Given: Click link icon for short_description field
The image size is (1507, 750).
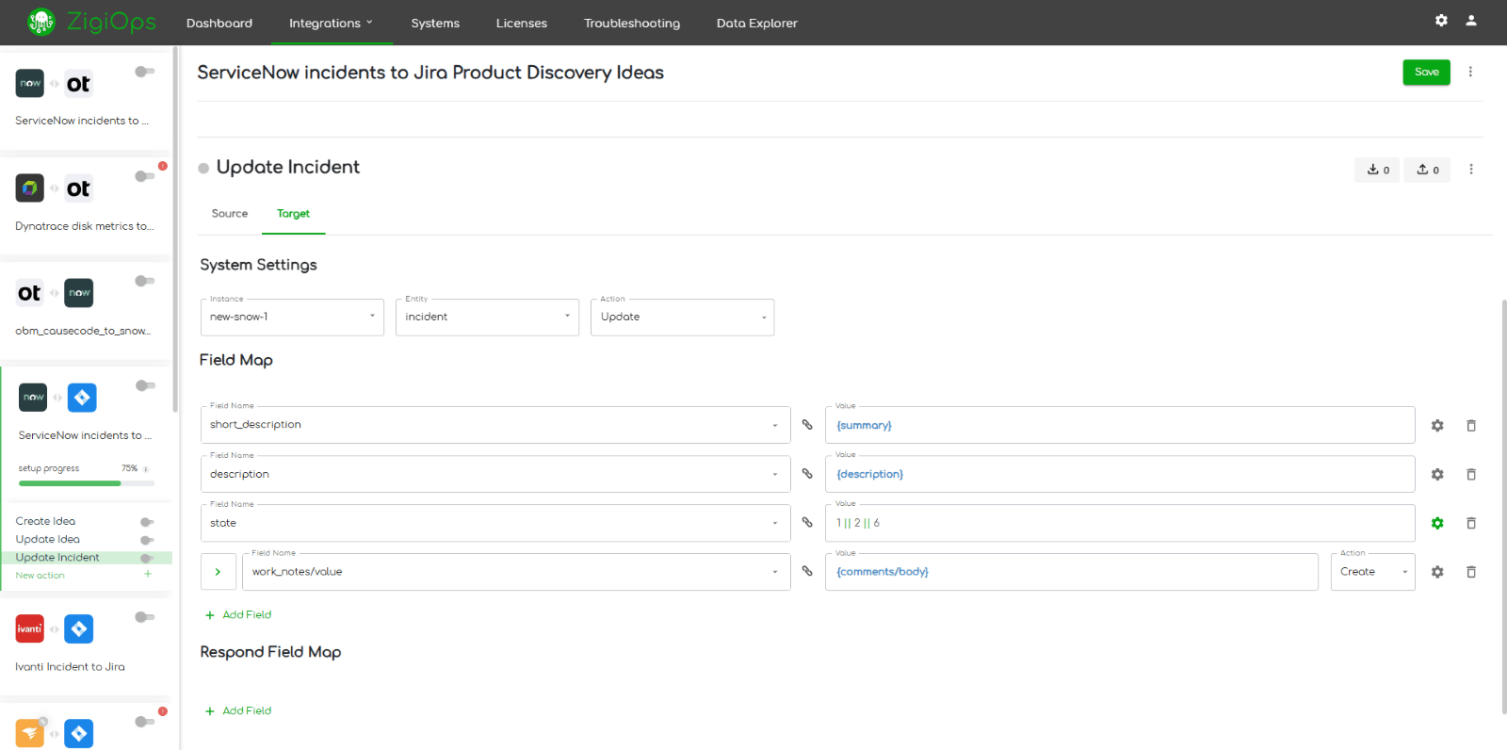Looking at the screenshot, I should 807,425.
